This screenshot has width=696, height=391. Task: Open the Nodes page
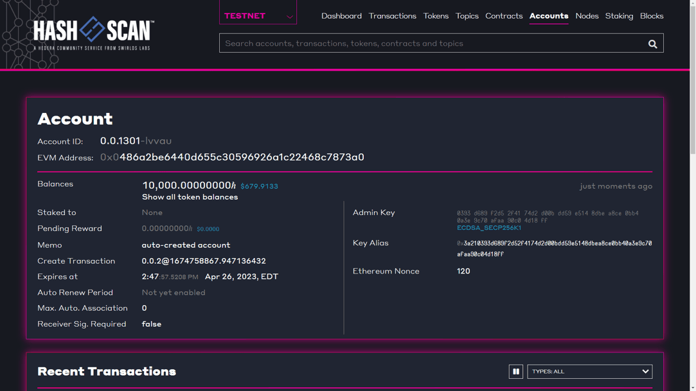click(587, 16)
